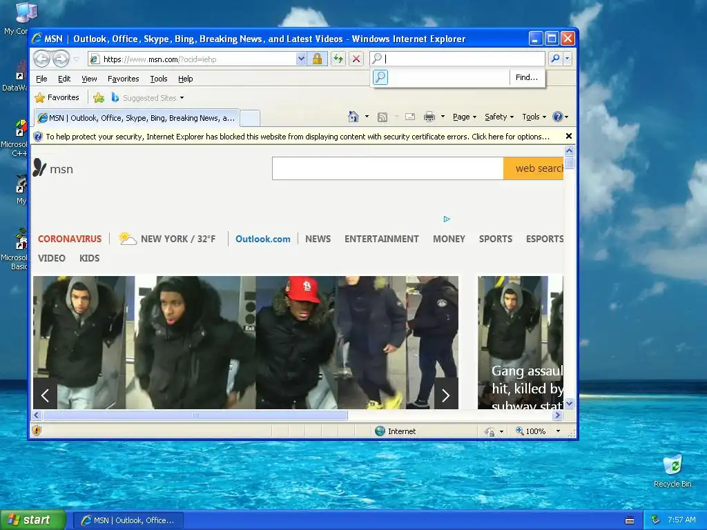
Task: Expand the Suggested Sites dropdown
Action: (x=182, y=98)
